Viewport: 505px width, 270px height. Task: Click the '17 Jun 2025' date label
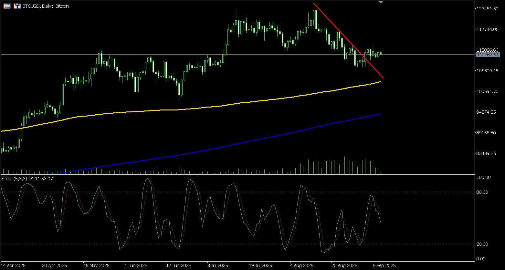point(178,266)
